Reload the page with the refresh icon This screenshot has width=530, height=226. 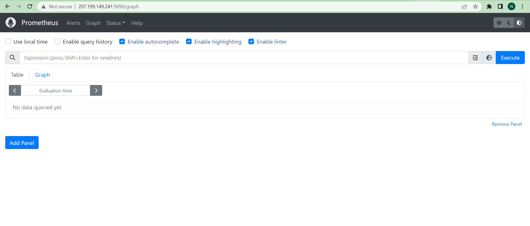30,6
